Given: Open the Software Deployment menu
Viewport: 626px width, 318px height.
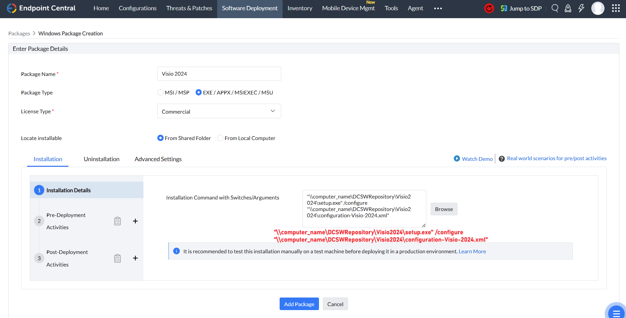Looking at the screenshot, I should [250, 8].
